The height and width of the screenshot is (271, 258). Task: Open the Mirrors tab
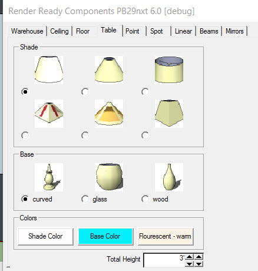(234, 31)
